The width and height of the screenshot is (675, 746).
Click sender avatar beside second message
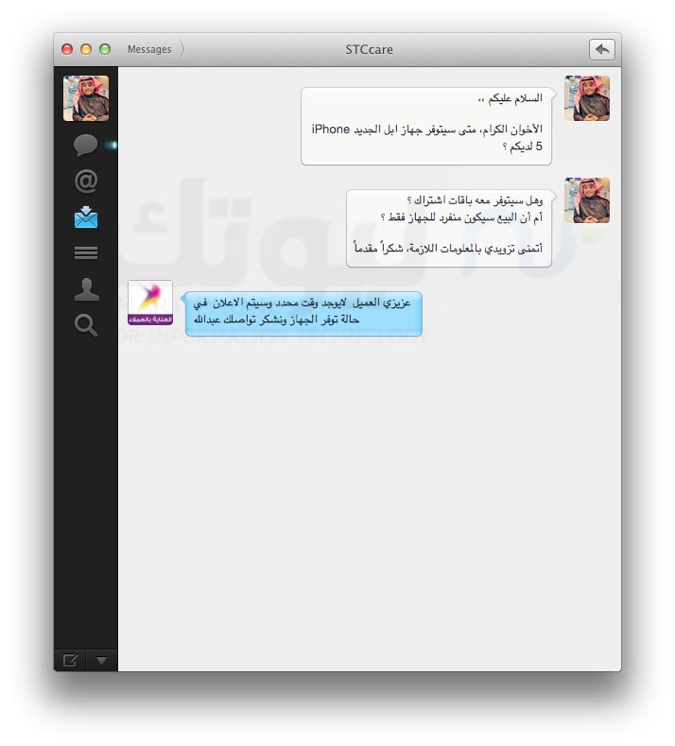pos(587,200)
